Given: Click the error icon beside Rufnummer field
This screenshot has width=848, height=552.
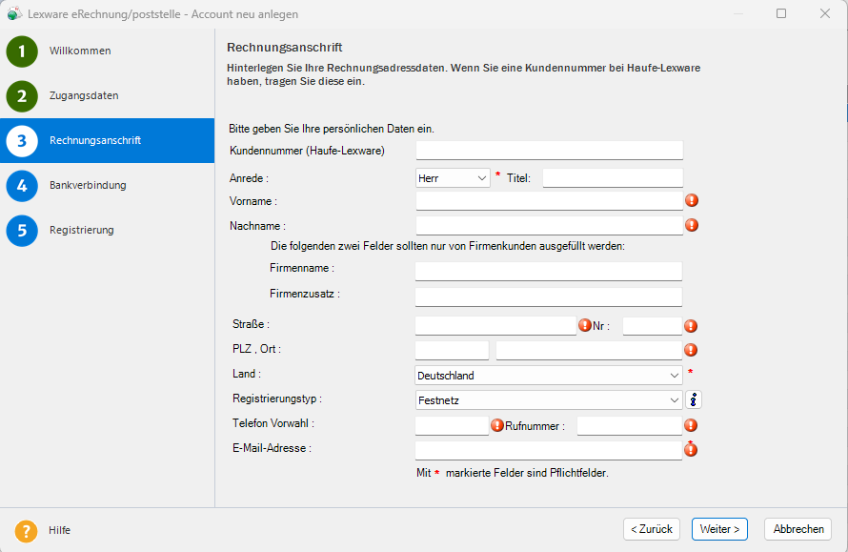Looking at the screenshot, I should pyautogui.click(x=691, y=425).
